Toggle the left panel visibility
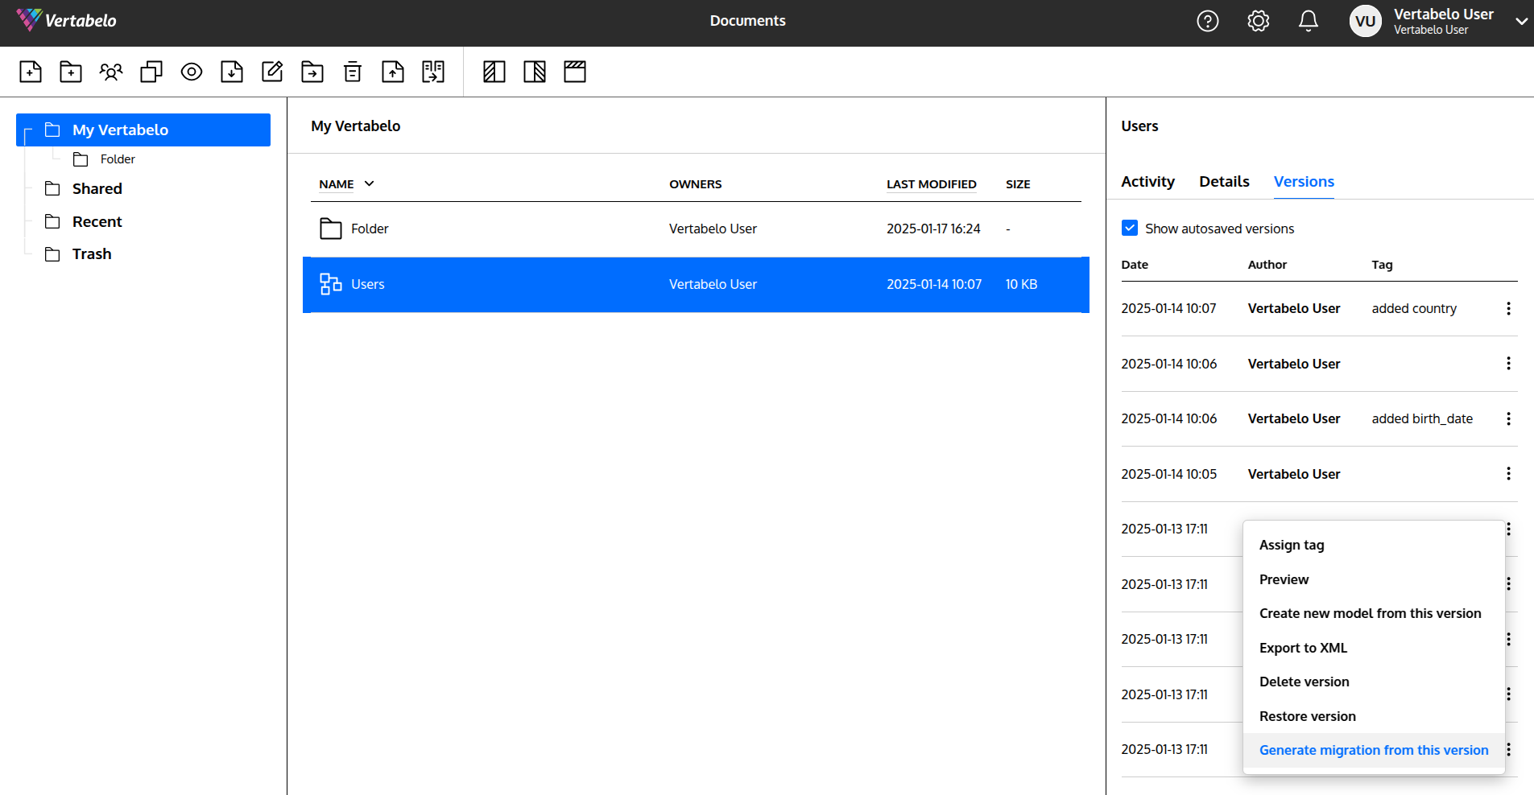Screen dimensions: 1534x795 point(494,71)
